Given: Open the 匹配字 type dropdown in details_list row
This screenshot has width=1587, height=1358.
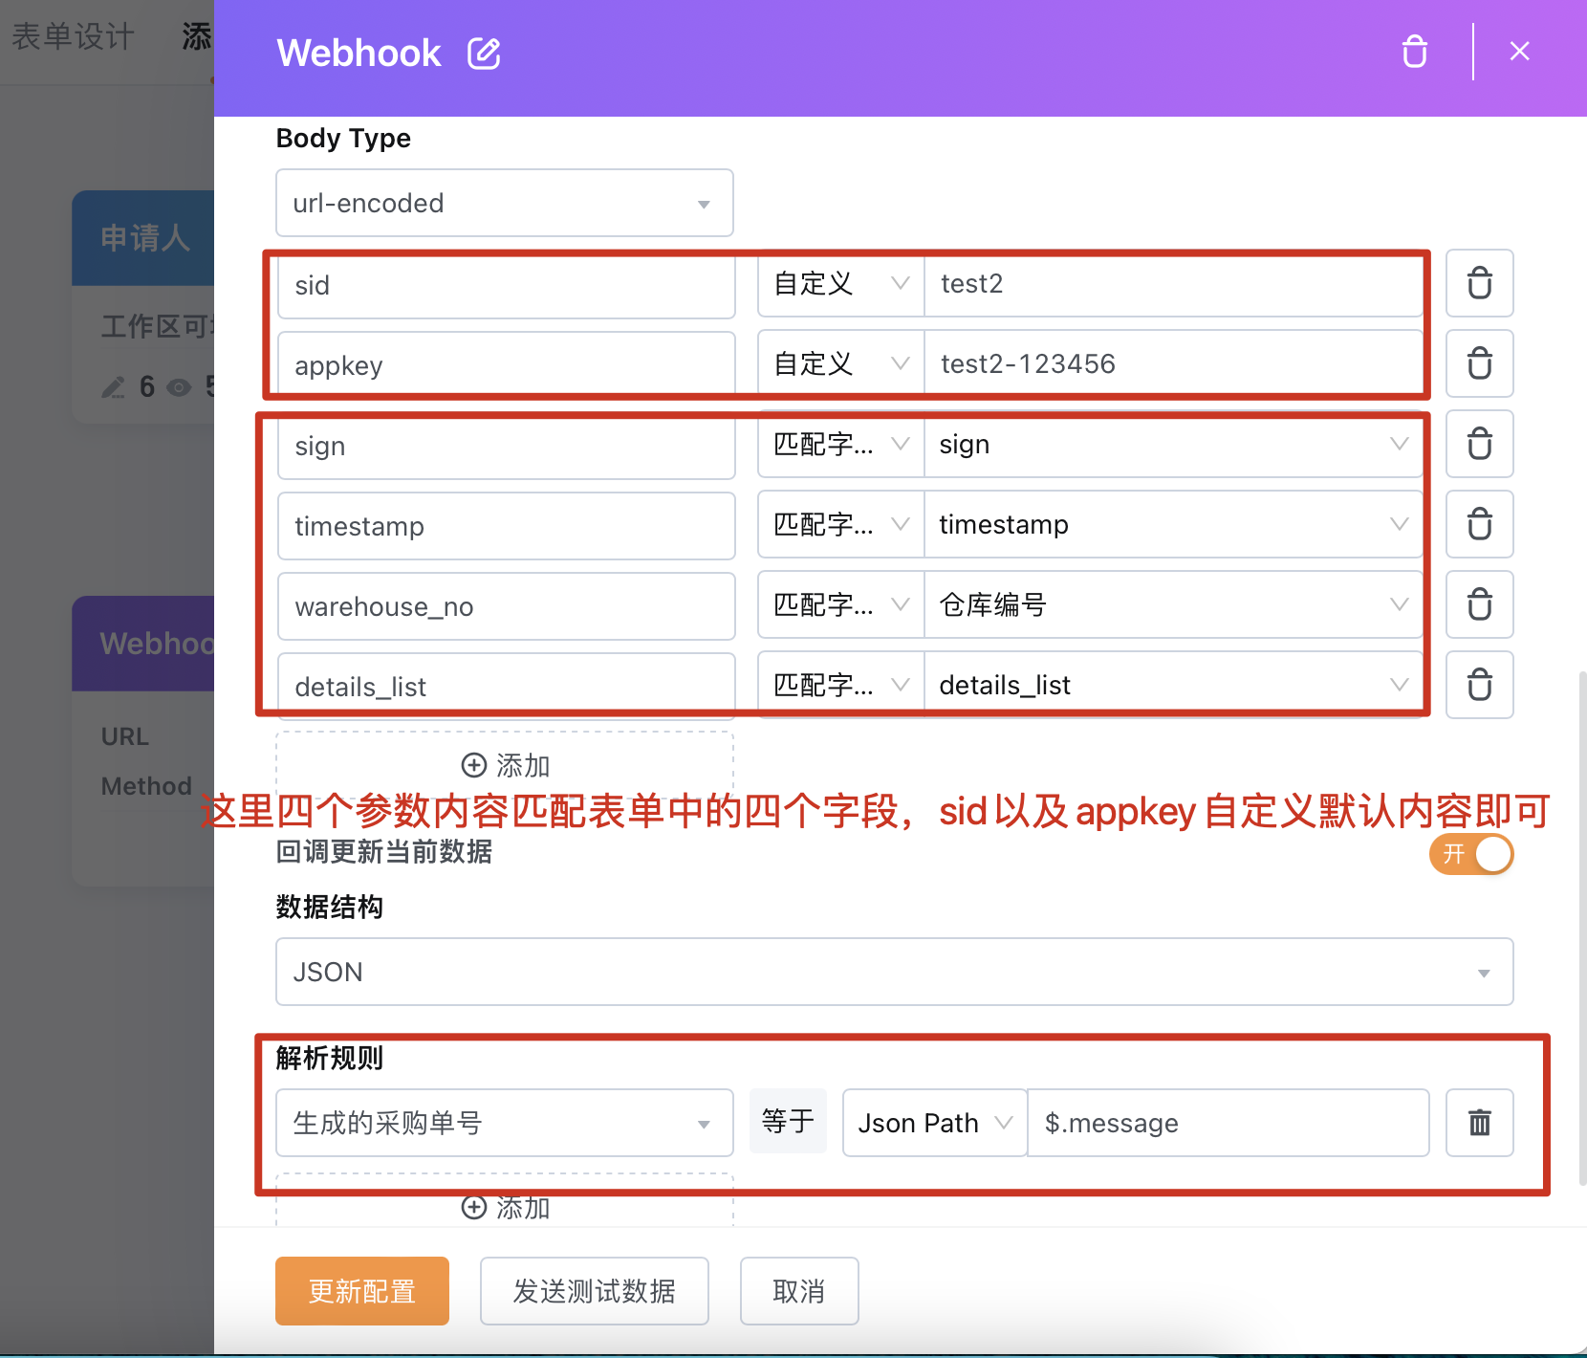Looking at the screenshot, I should coord(841,685).
